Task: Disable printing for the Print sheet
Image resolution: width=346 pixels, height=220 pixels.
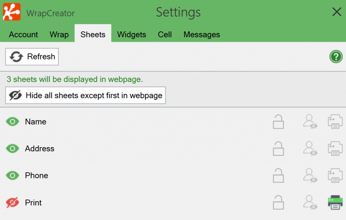Action: coord(335,202)
